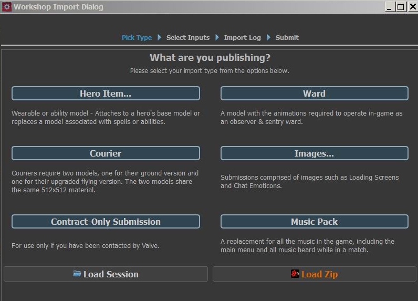This screenshot has height=301, width=418.
Task: Switch to the Select Inputs step
Action: [188, 37]
